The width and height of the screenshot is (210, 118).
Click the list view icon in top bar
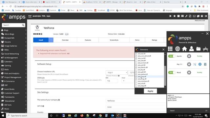click(x=182, y=16)
